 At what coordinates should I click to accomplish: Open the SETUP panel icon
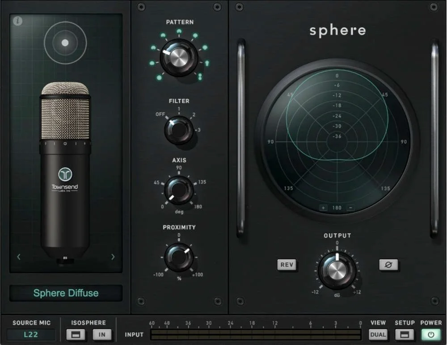pyautogui.click(x=405, y=334)
